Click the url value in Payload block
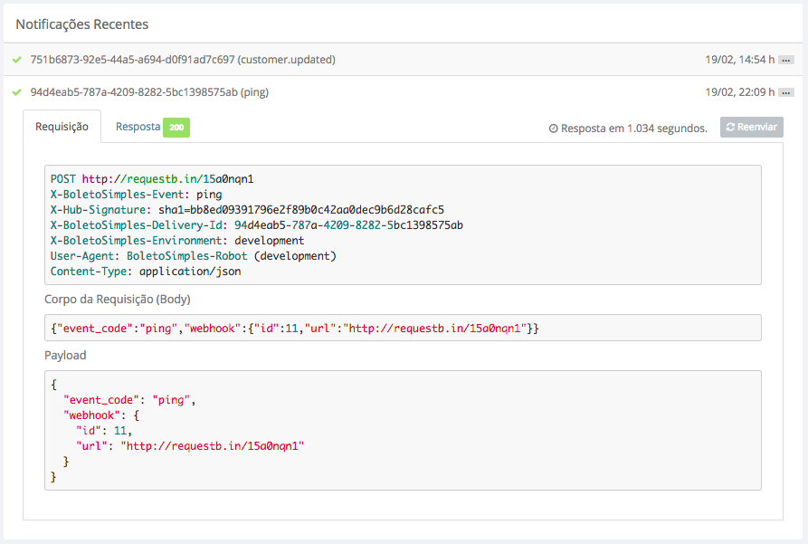The width and height of the screenshot is (808, 544). pyautogui.click(x=213, y=446)
